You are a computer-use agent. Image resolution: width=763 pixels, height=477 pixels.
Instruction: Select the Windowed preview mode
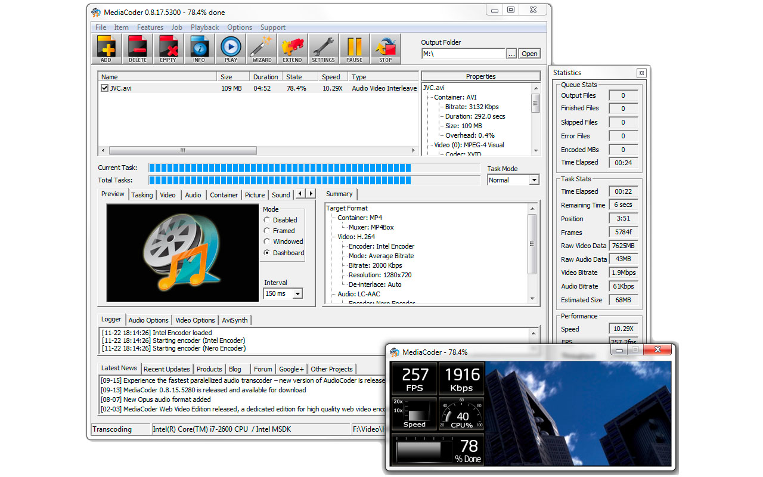(x=267, y=241)
